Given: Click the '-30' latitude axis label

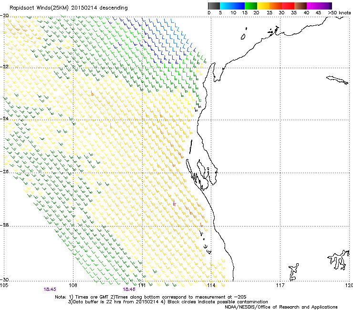Looking at the screenshot, I should click(4, 279).
